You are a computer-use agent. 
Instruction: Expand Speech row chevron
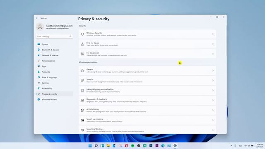(x=213, y=80)
